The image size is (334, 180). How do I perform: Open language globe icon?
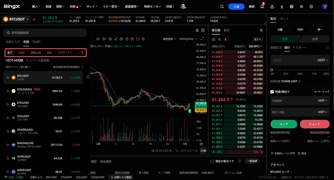click(292, 7)
